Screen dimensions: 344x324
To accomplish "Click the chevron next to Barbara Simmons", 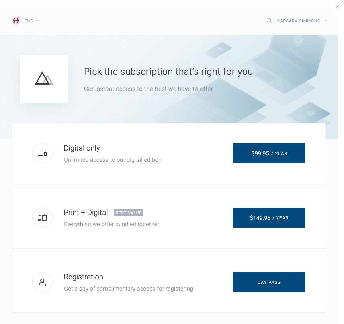I will (x=326, y=21).
